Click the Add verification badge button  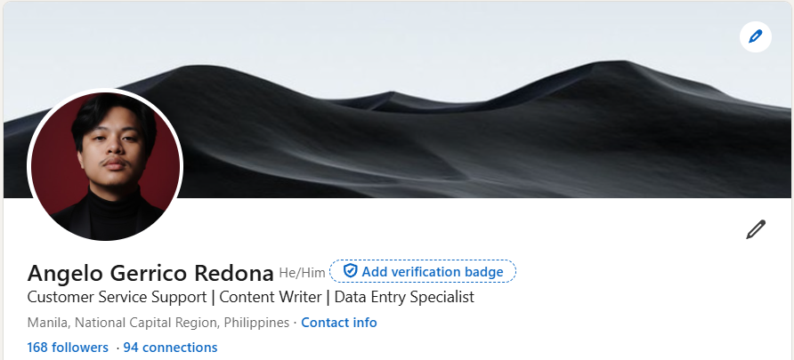(x=423, y=271)
